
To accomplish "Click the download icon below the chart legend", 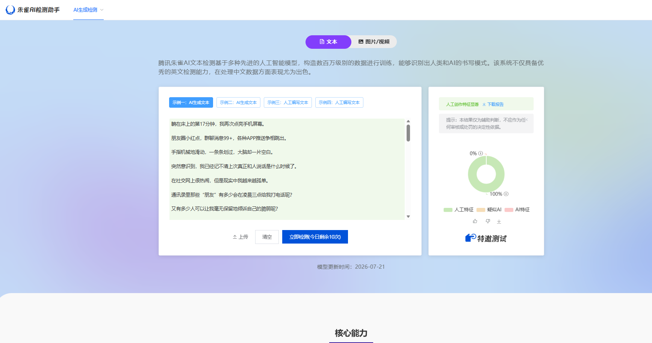I will (x=499, y=221).
